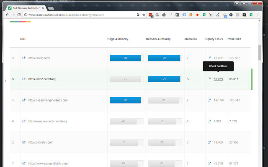Open the http://www.seobook.com/blog link

click(47, 121)
